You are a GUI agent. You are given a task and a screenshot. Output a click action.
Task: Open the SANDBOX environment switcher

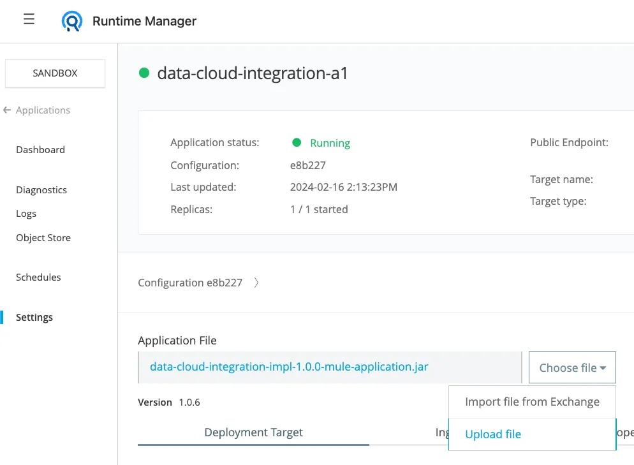point(55,73)
